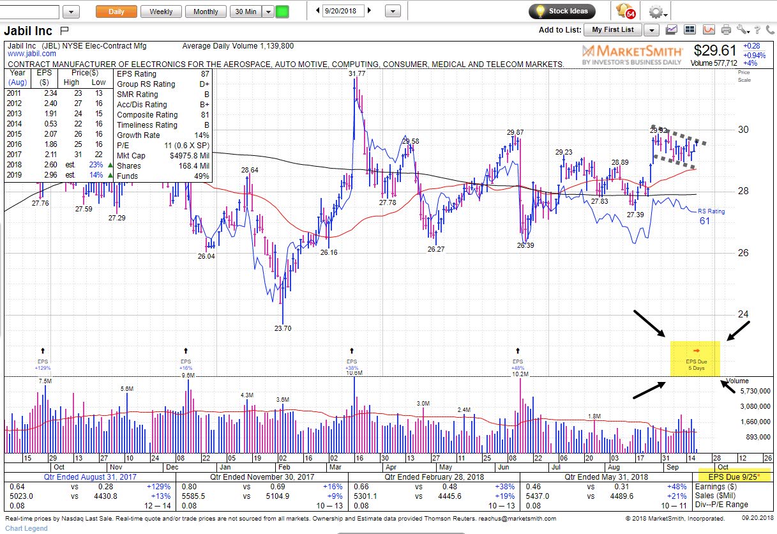The height and width of the screenshot is (534, 777).
Task: Select the 30 Min intraday period
Action: click(x=246, y=11)
